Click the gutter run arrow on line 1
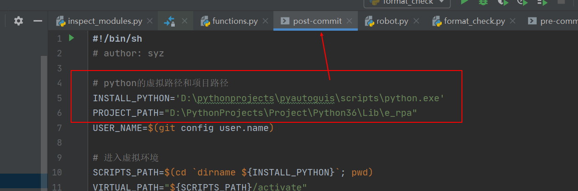Image resolution: width=578 pixels, height=191 pixels. (71, 38)
